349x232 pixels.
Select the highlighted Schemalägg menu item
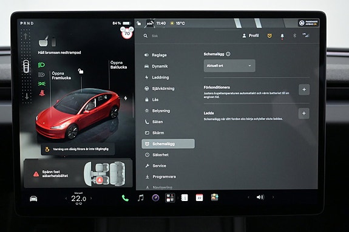point(168,144)
